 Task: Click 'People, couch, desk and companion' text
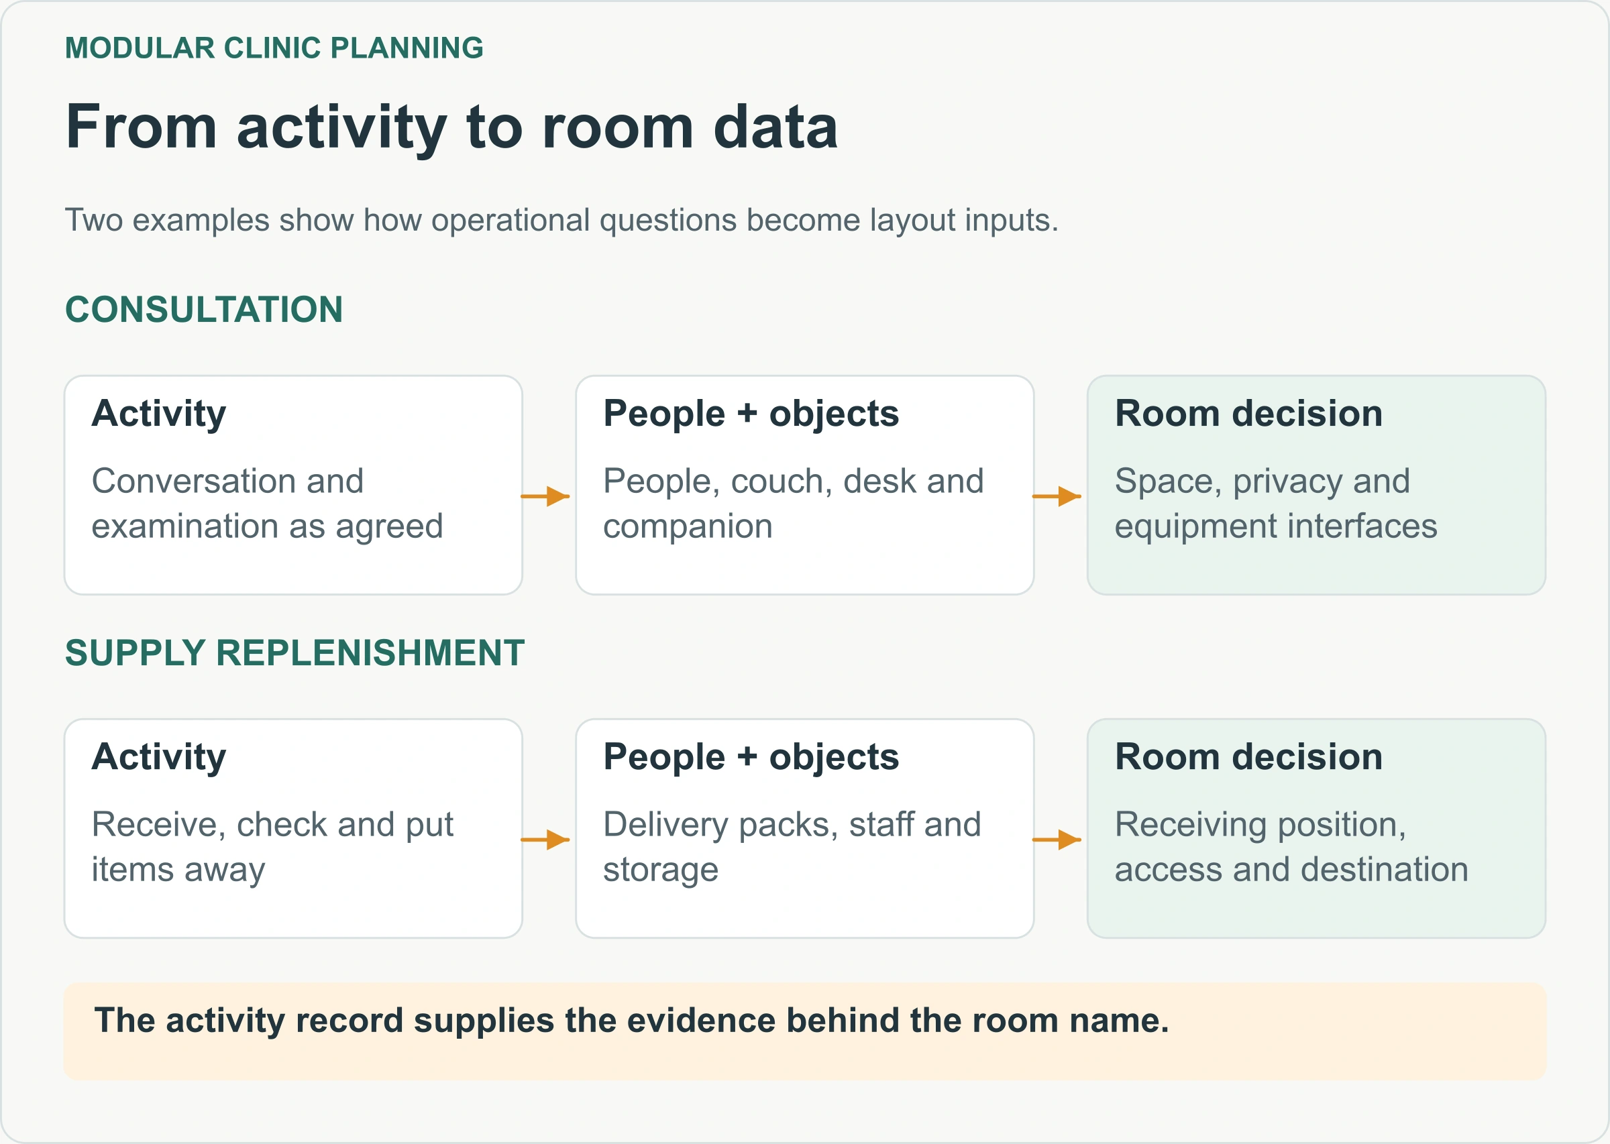click(794, 504)
